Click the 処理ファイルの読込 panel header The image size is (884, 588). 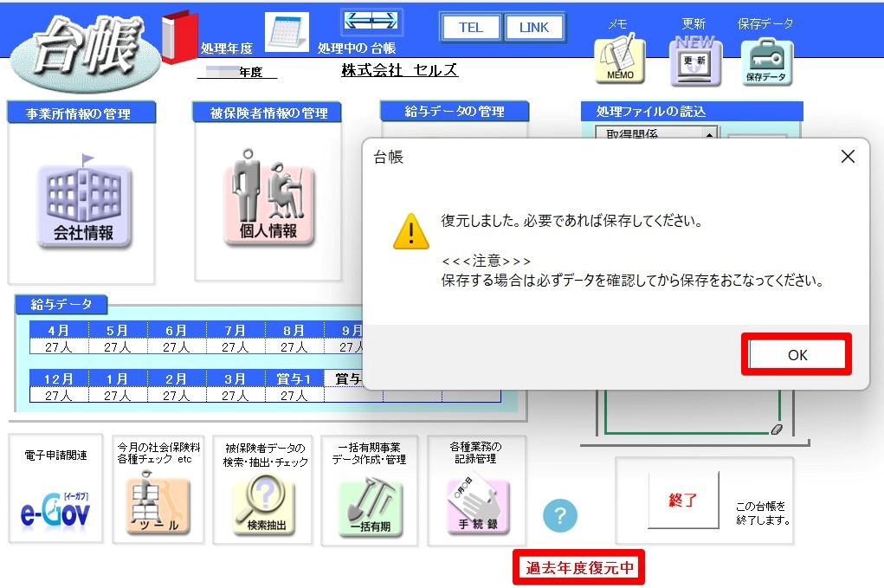click(692, 111)
